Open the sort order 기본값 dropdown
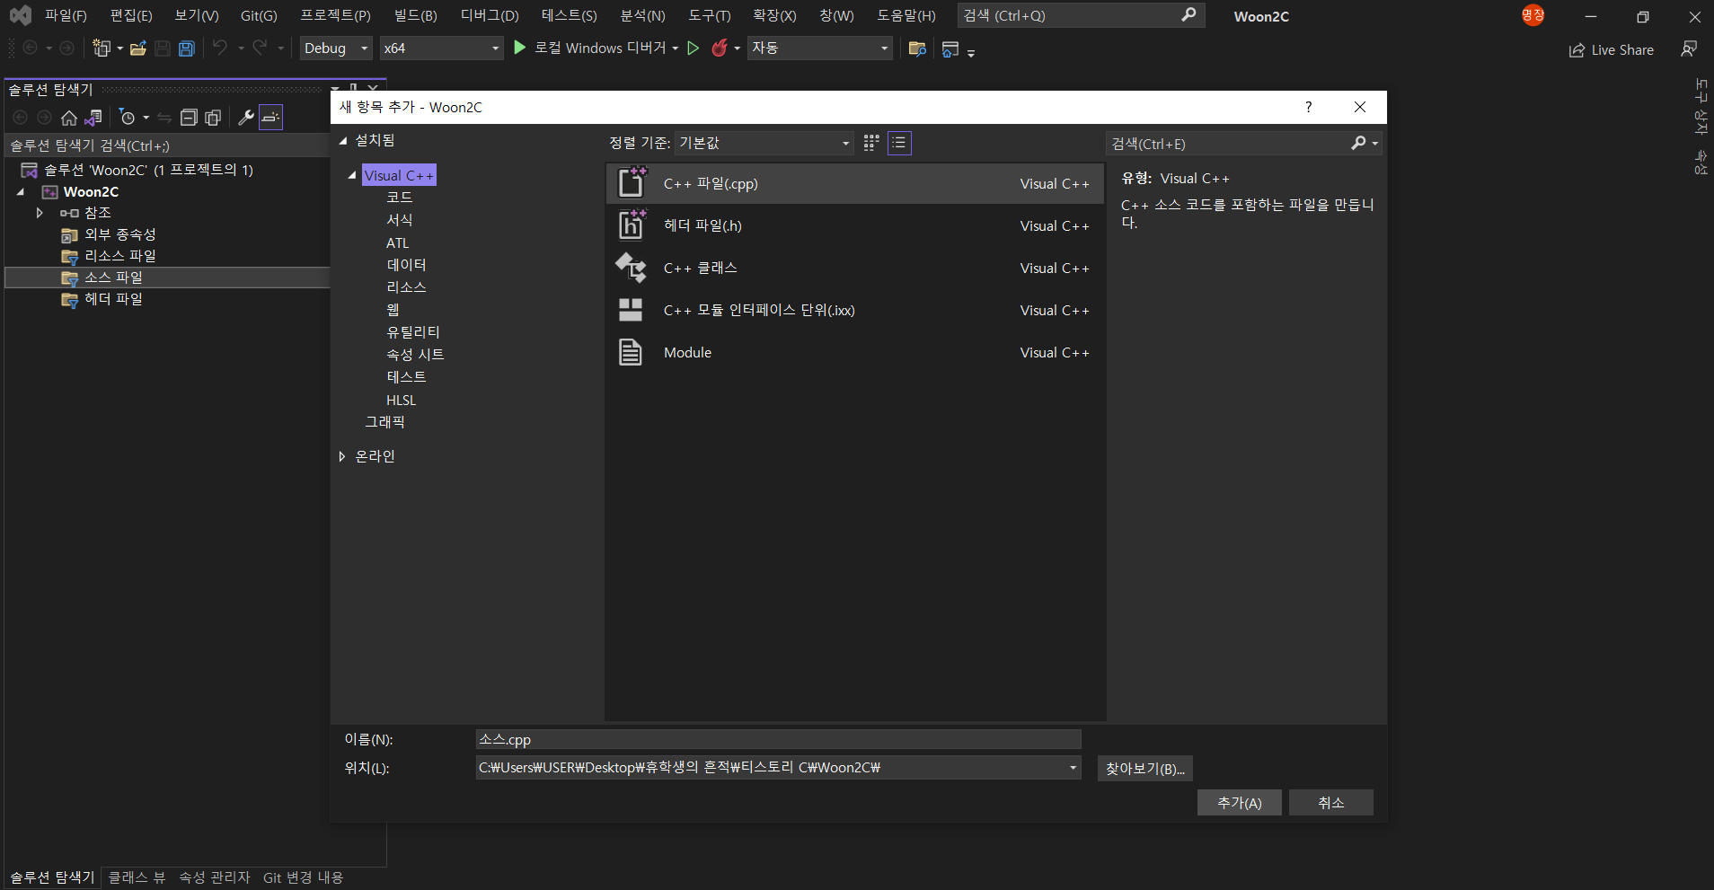This screenshot has width=1714, height=890. click(x=764, y=143)
